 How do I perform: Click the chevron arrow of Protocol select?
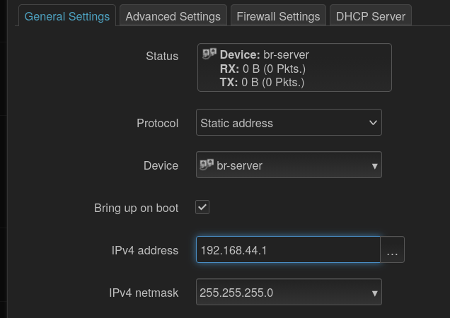click(373, 123)
